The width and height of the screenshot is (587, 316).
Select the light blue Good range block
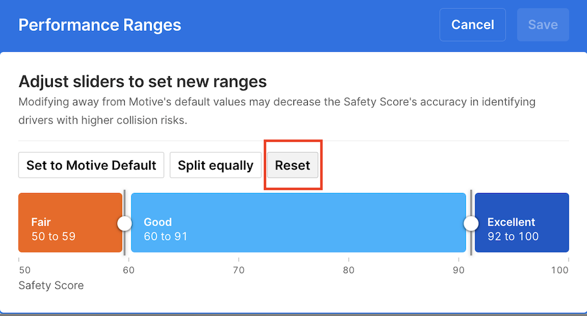[x=298, y=223]
